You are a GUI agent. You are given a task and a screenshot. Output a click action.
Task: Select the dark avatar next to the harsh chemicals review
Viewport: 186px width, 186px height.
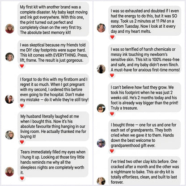(x=101, y=69)
